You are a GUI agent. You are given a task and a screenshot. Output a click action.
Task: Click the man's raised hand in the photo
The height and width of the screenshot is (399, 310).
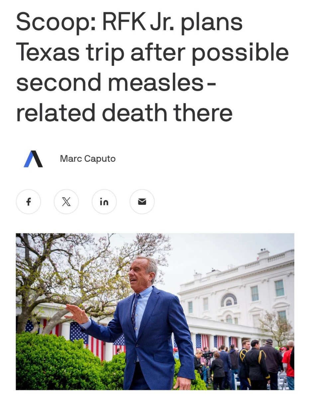pyautogui.click(x=76, y=314)
